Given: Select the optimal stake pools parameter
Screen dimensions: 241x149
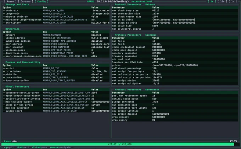Looking at the screenshot, I should (125, 99).
